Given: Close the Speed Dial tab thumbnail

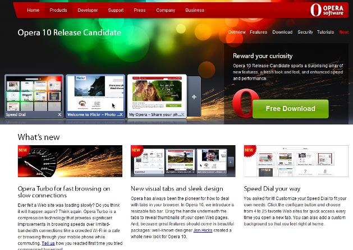Looking at the screenshot, I should pyautogui.click(x=59, y=114).
